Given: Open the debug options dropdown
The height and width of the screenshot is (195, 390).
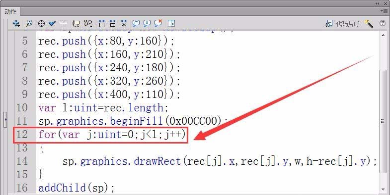Looking at the screenshot, I should click(88, 24).
